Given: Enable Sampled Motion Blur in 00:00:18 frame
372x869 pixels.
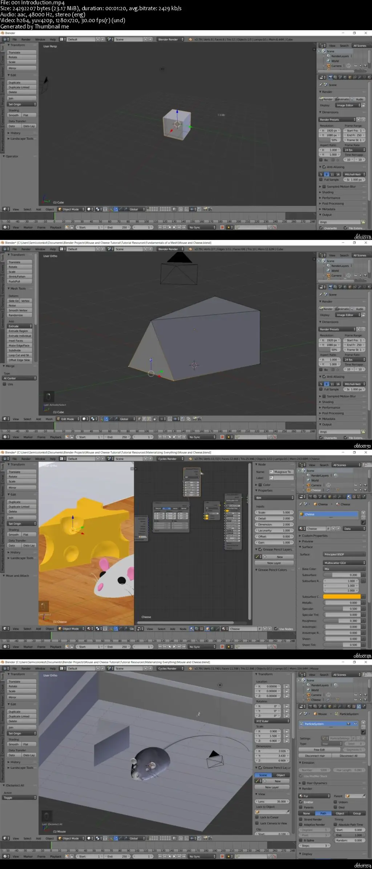Looking at the screenshot, I should [x=325, y=186].
